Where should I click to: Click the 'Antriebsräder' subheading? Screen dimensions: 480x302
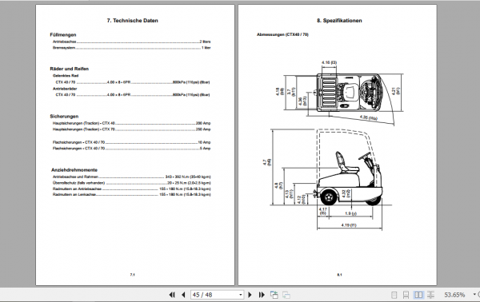pyautogui.click(x=65, y=89)
